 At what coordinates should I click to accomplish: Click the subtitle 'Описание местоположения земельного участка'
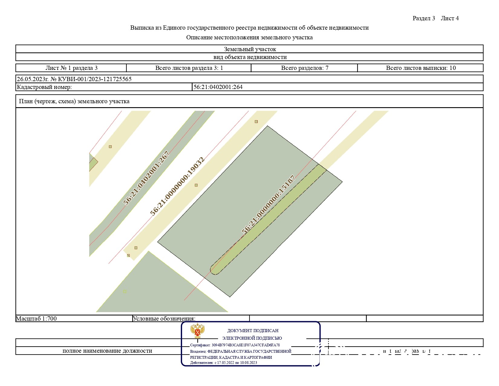point(249,37)
